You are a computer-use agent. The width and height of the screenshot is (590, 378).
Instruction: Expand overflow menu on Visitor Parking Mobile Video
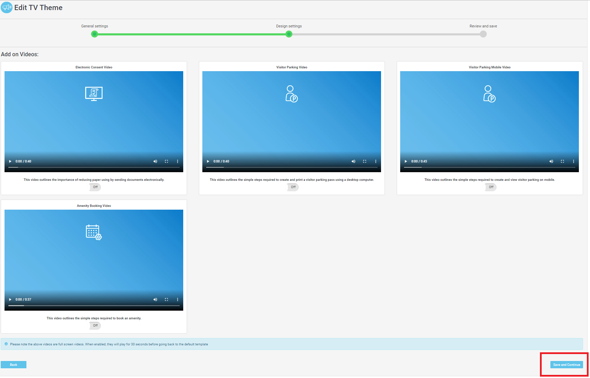click(573, 161)
